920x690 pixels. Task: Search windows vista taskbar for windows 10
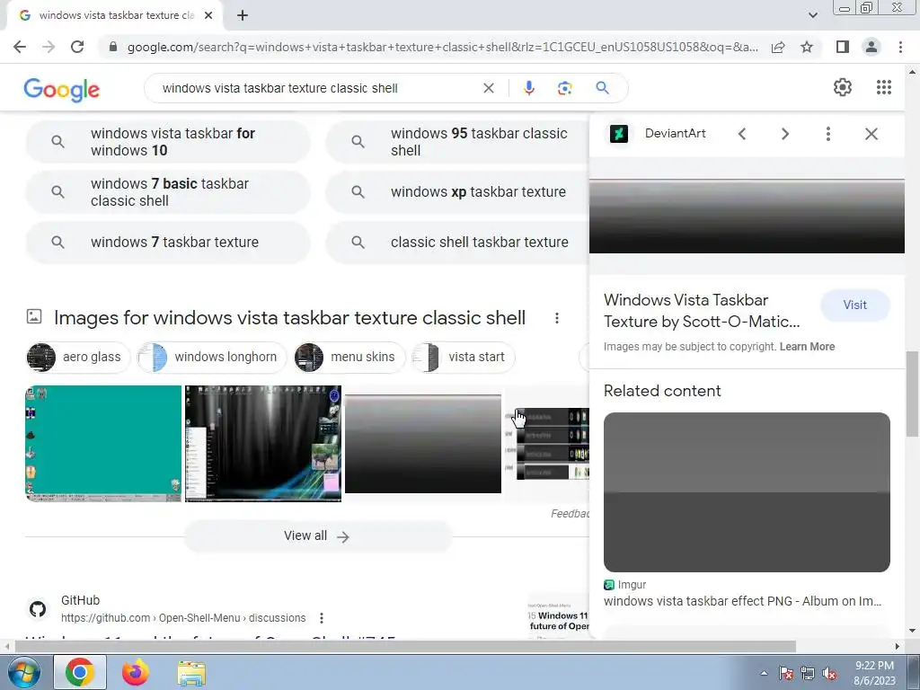click(x=168, y=141)
